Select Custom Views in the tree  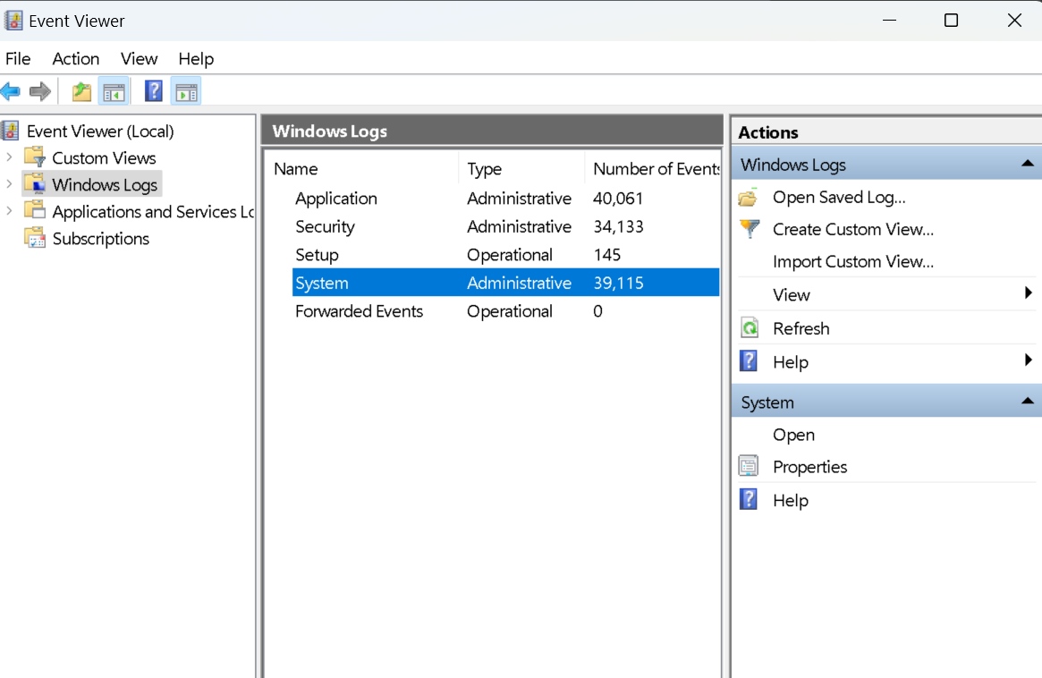point(105,157)
